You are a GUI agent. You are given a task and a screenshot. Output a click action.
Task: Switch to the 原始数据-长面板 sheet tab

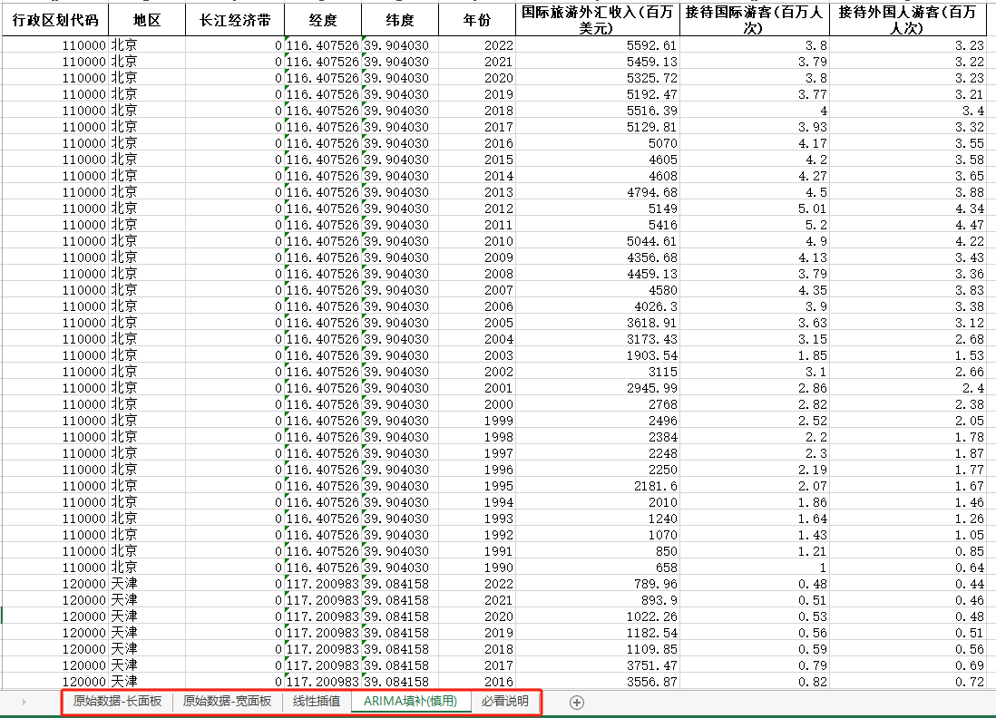point(118,701)
